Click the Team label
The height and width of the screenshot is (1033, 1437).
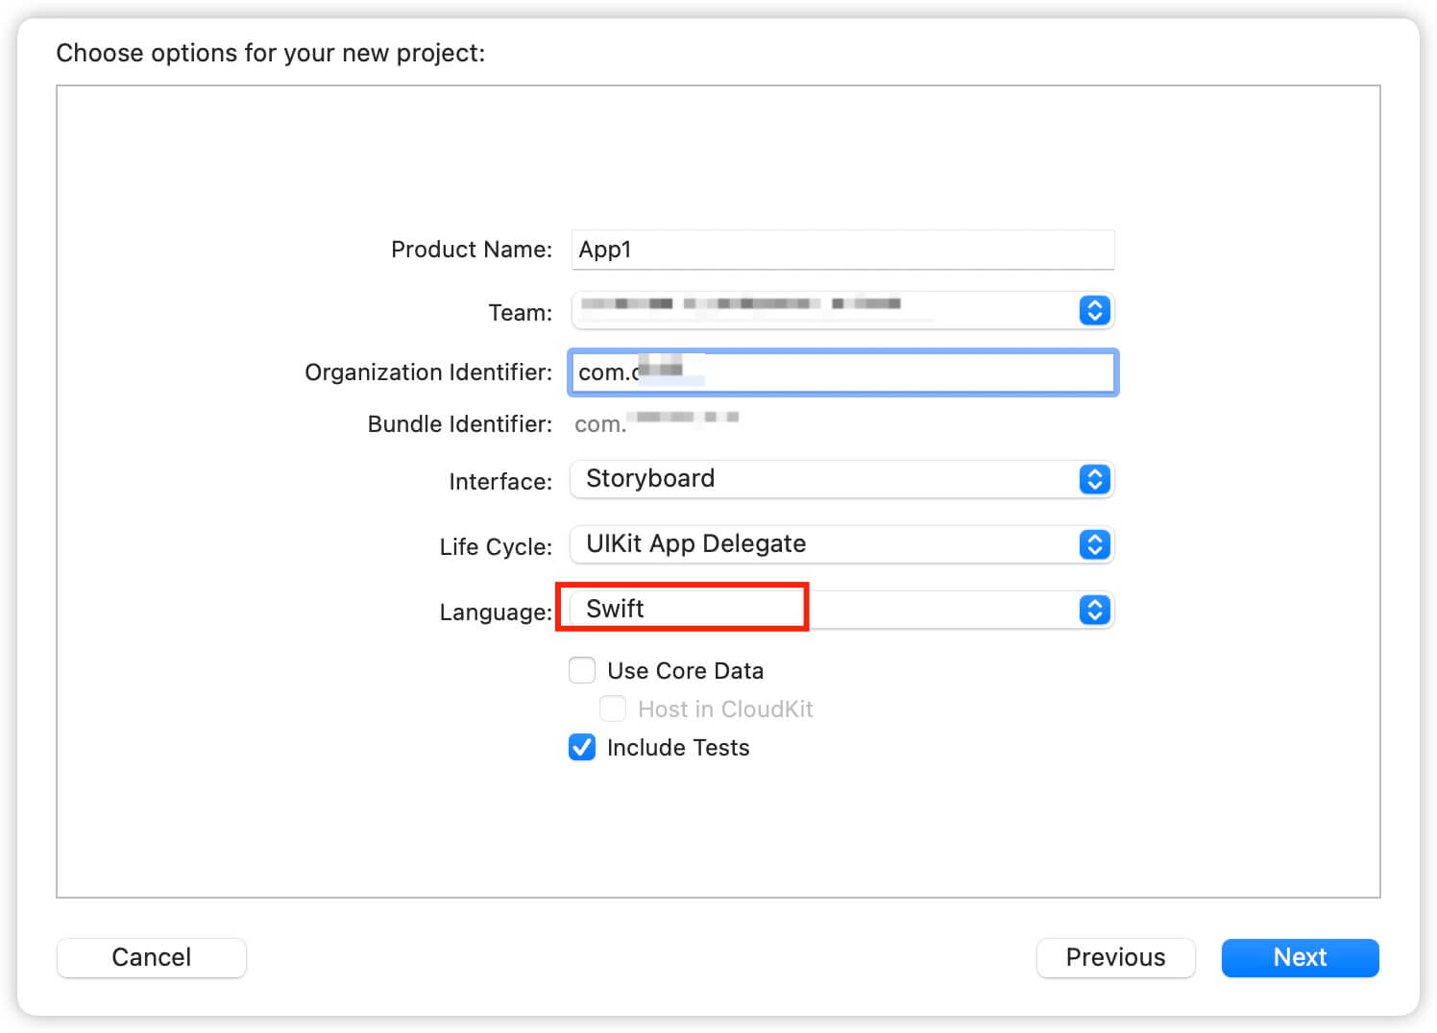[x=521, y=313]
